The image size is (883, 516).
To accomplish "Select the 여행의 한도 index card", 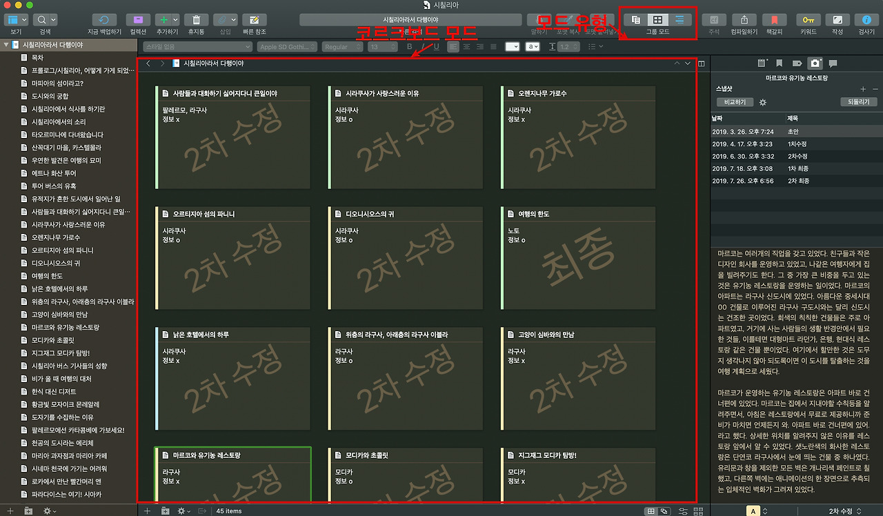I will click(578, 257).
